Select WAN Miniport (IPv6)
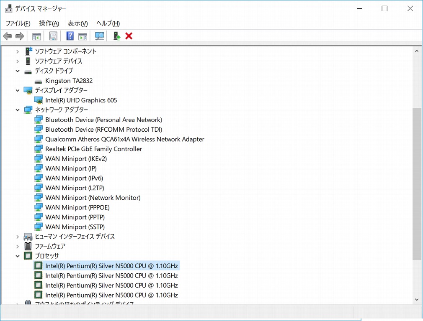This screenshot has width=423, height=321. (74, 178)
